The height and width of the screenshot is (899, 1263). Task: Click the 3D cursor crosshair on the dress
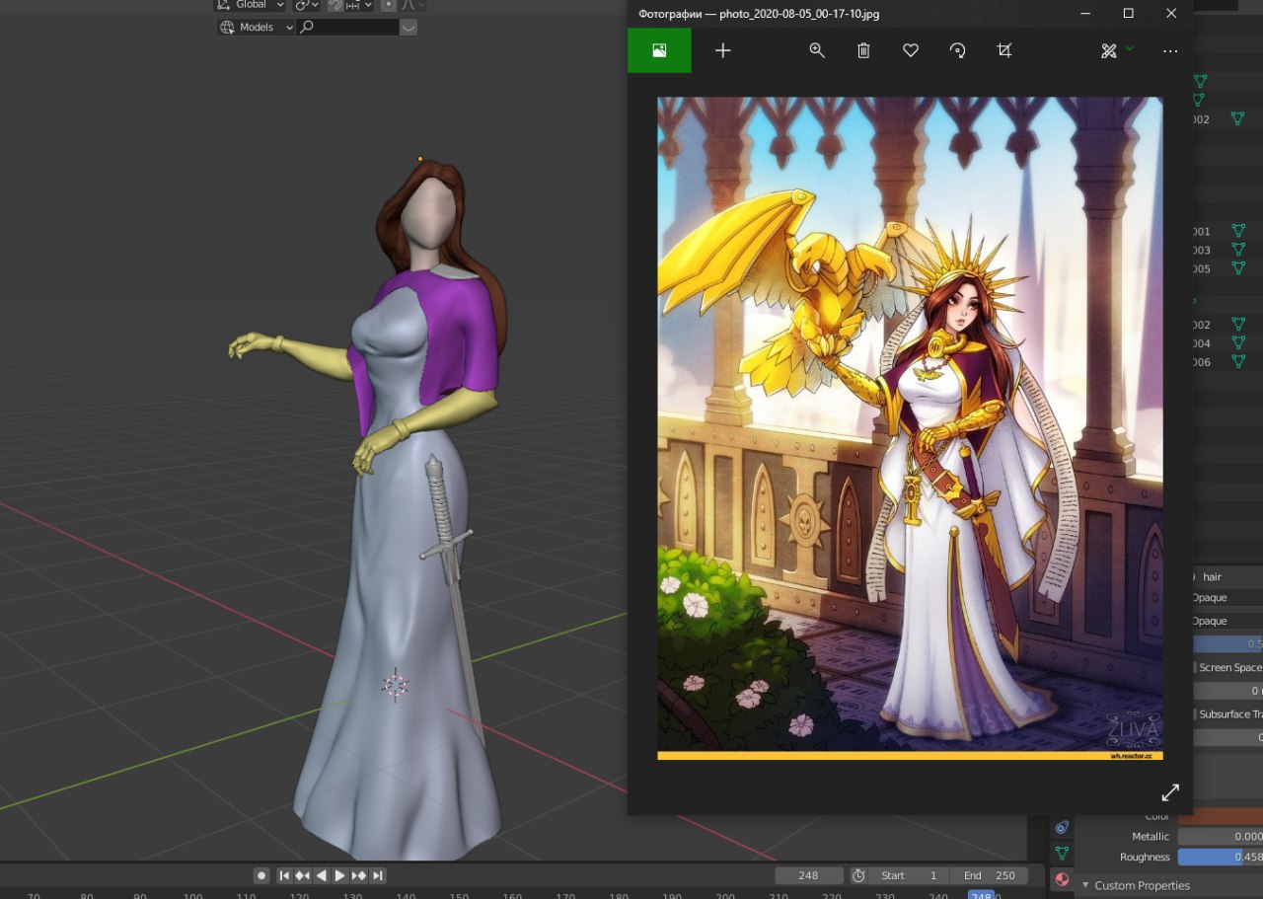395,684
